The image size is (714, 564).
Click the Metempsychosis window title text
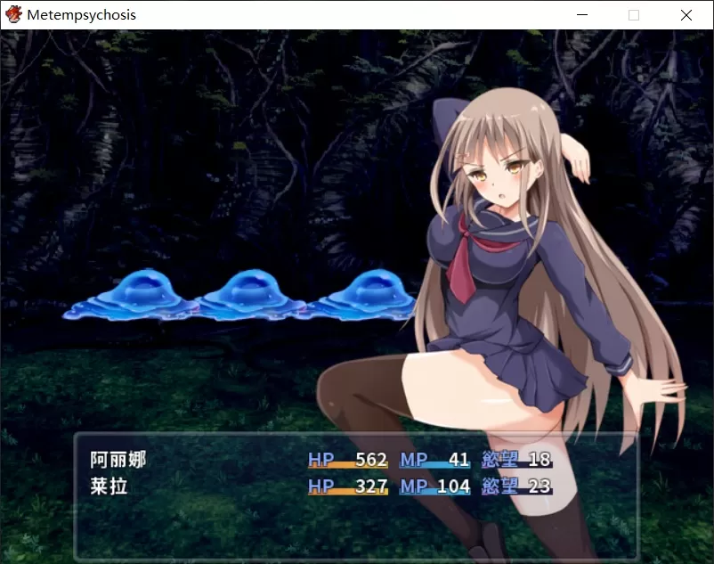coord(81,15)
